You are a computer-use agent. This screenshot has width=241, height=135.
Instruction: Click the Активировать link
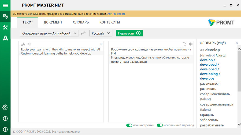coord(116,14)
